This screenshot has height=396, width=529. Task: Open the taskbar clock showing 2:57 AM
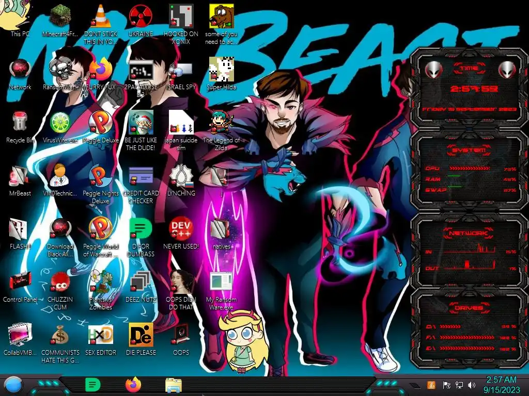tap(501, 385)
